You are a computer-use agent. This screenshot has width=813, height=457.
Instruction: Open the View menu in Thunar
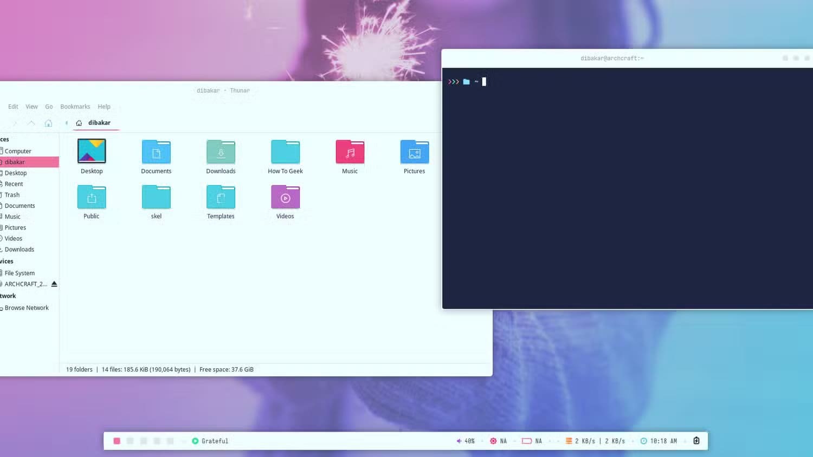(31, 107)
